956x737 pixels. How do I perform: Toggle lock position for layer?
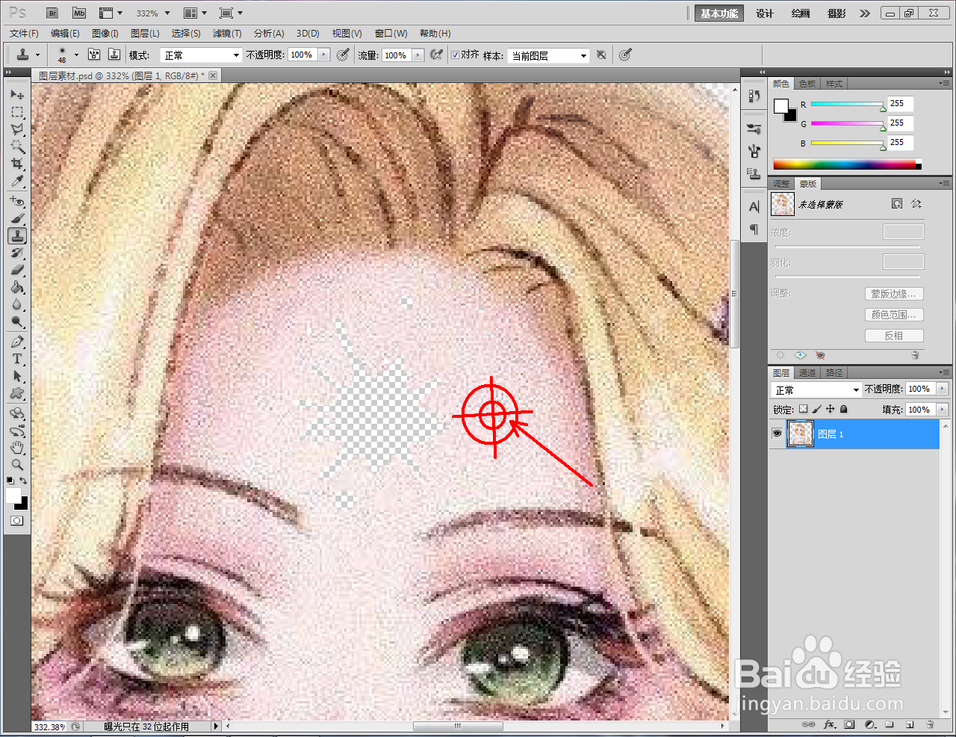click(x=830, y=409)
